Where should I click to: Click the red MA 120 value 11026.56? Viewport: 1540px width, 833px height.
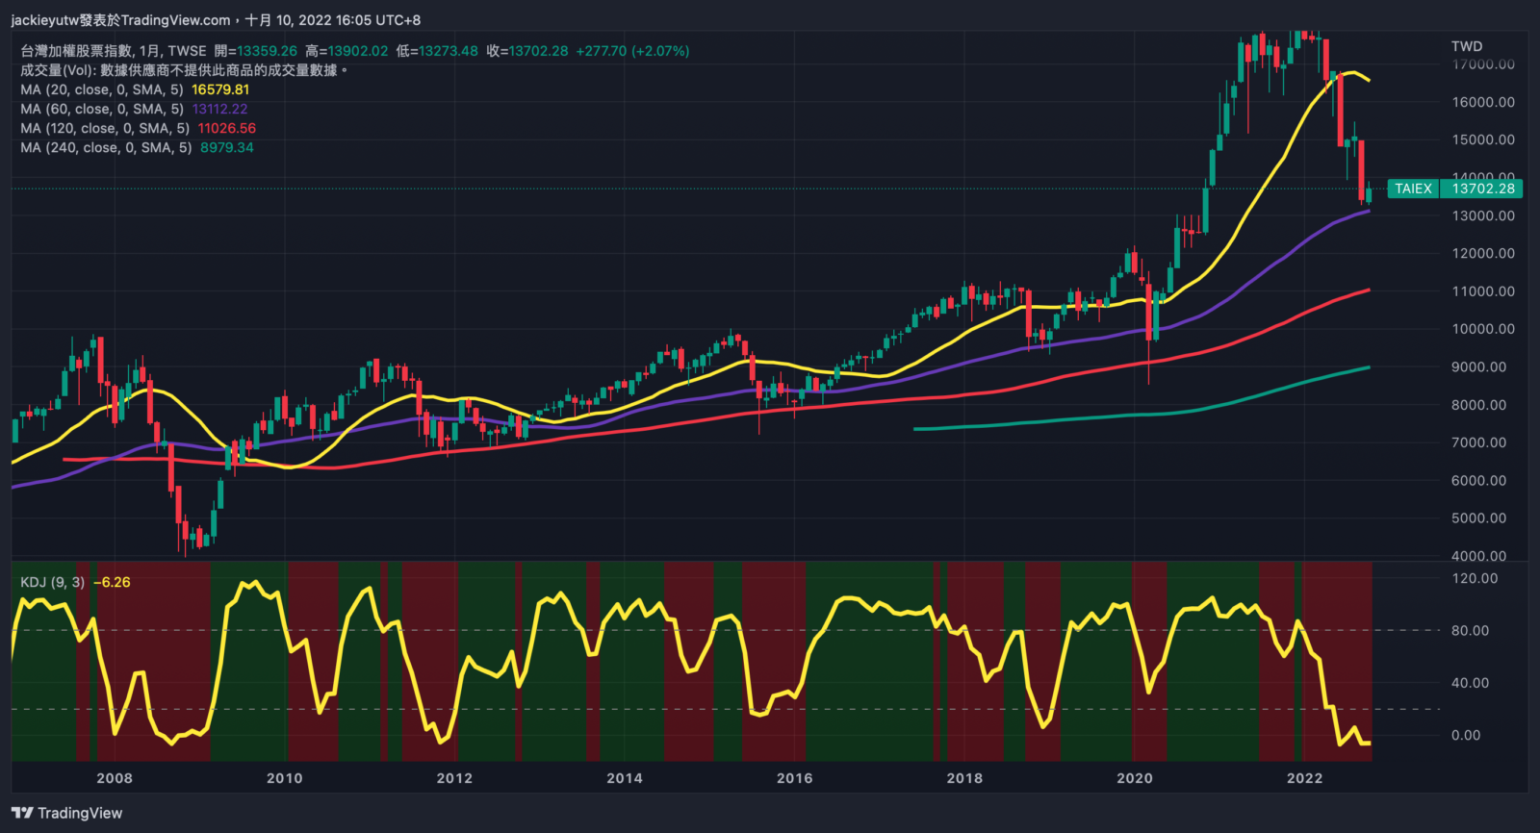click(x=227, y=128)
